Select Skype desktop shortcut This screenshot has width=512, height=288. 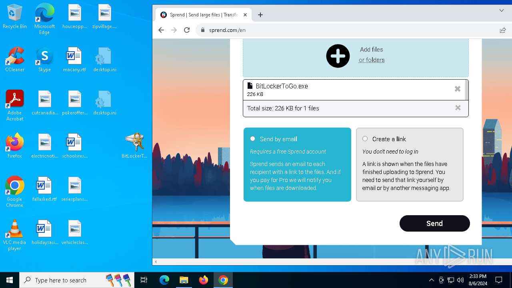[44, 59]
